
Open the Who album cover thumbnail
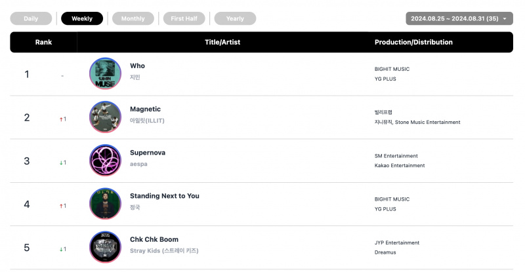[105, 73]
